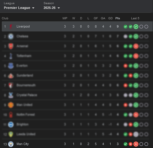Click the Pts column header
153x148 pixels.
click(118, 18)
